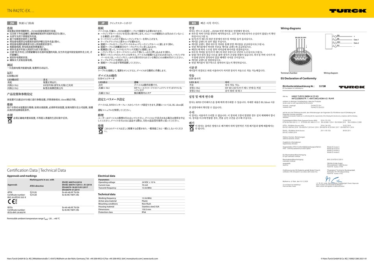Click the EU Declaration of Conformity heading

[298, 78]
